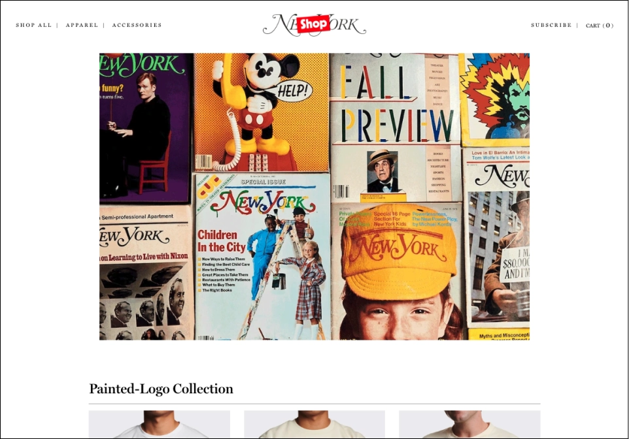Screen dimensions: 629x439
Task: Open the Shop All menu link
Action: coord(34,25)
